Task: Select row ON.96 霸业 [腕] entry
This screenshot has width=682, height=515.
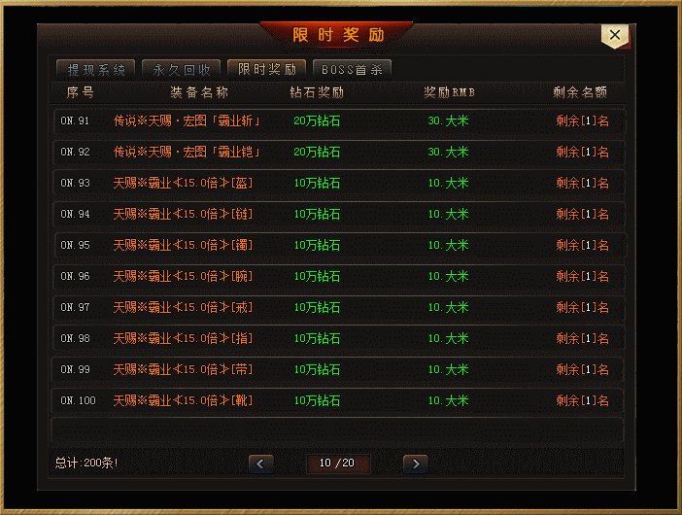Action: 339,277
